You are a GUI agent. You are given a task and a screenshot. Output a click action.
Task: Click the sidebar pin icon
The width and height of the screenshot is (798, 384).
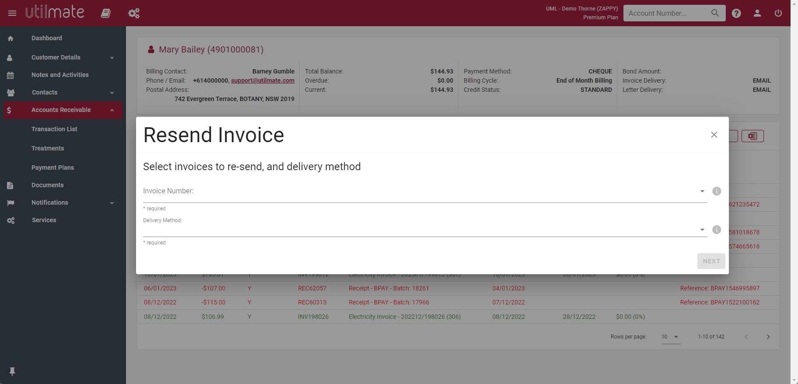[12, 371]
